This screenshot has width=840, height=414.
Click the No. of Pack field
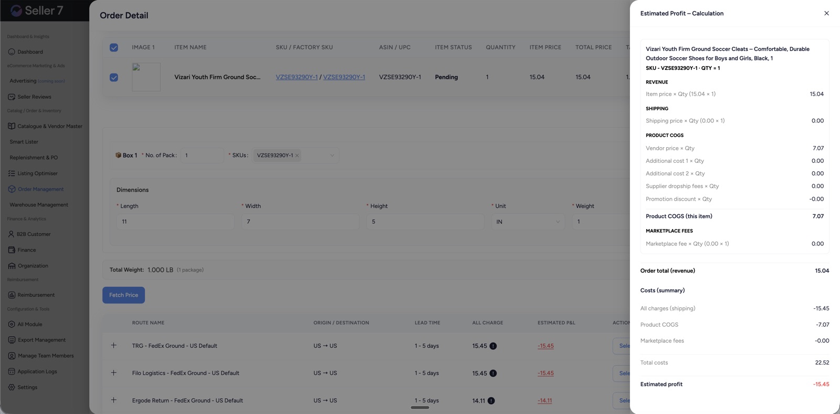click(x=202, y=156)
